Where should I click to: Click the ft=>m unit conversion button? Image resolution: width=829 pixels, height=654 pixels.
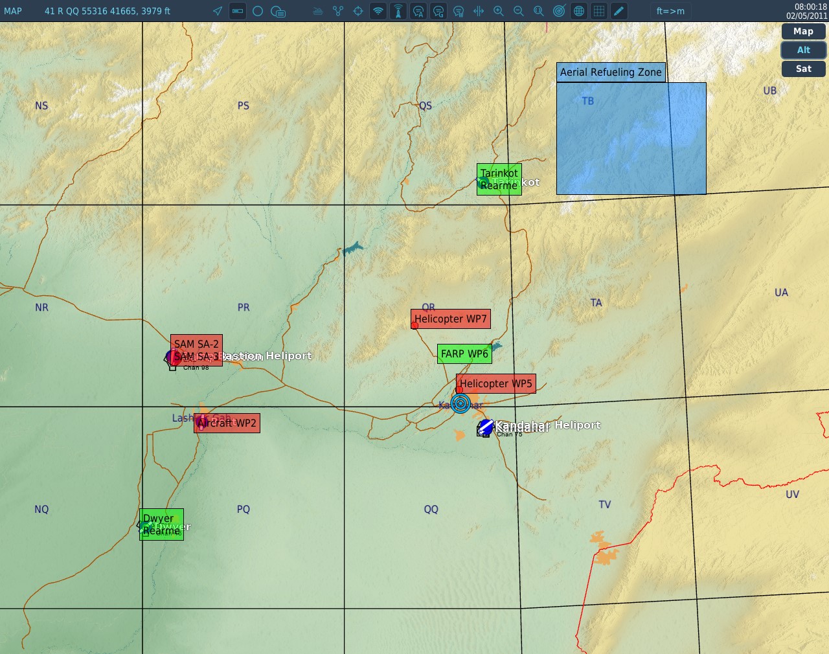[x=670, y=11]
